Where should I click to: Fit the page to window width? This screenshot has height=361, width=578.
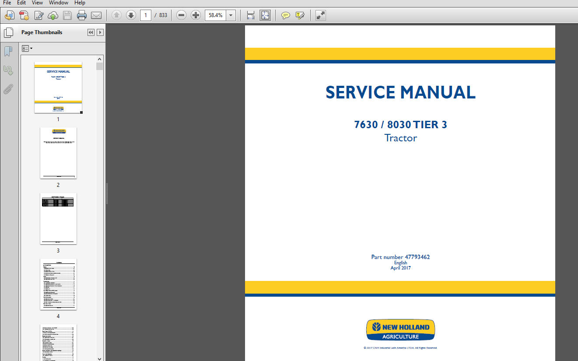(x=251, y=15)
